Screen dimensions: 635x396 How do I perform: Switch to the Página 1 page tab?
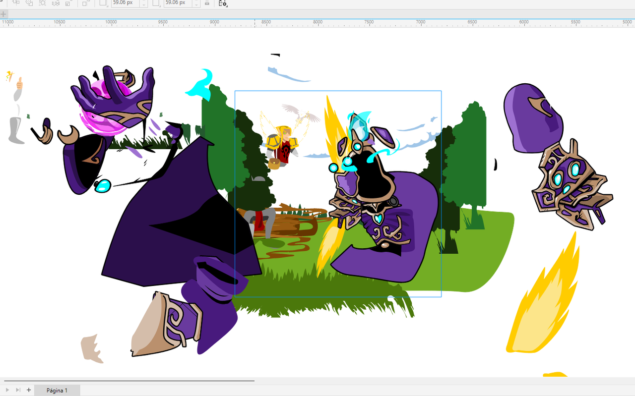pos(57,391)
